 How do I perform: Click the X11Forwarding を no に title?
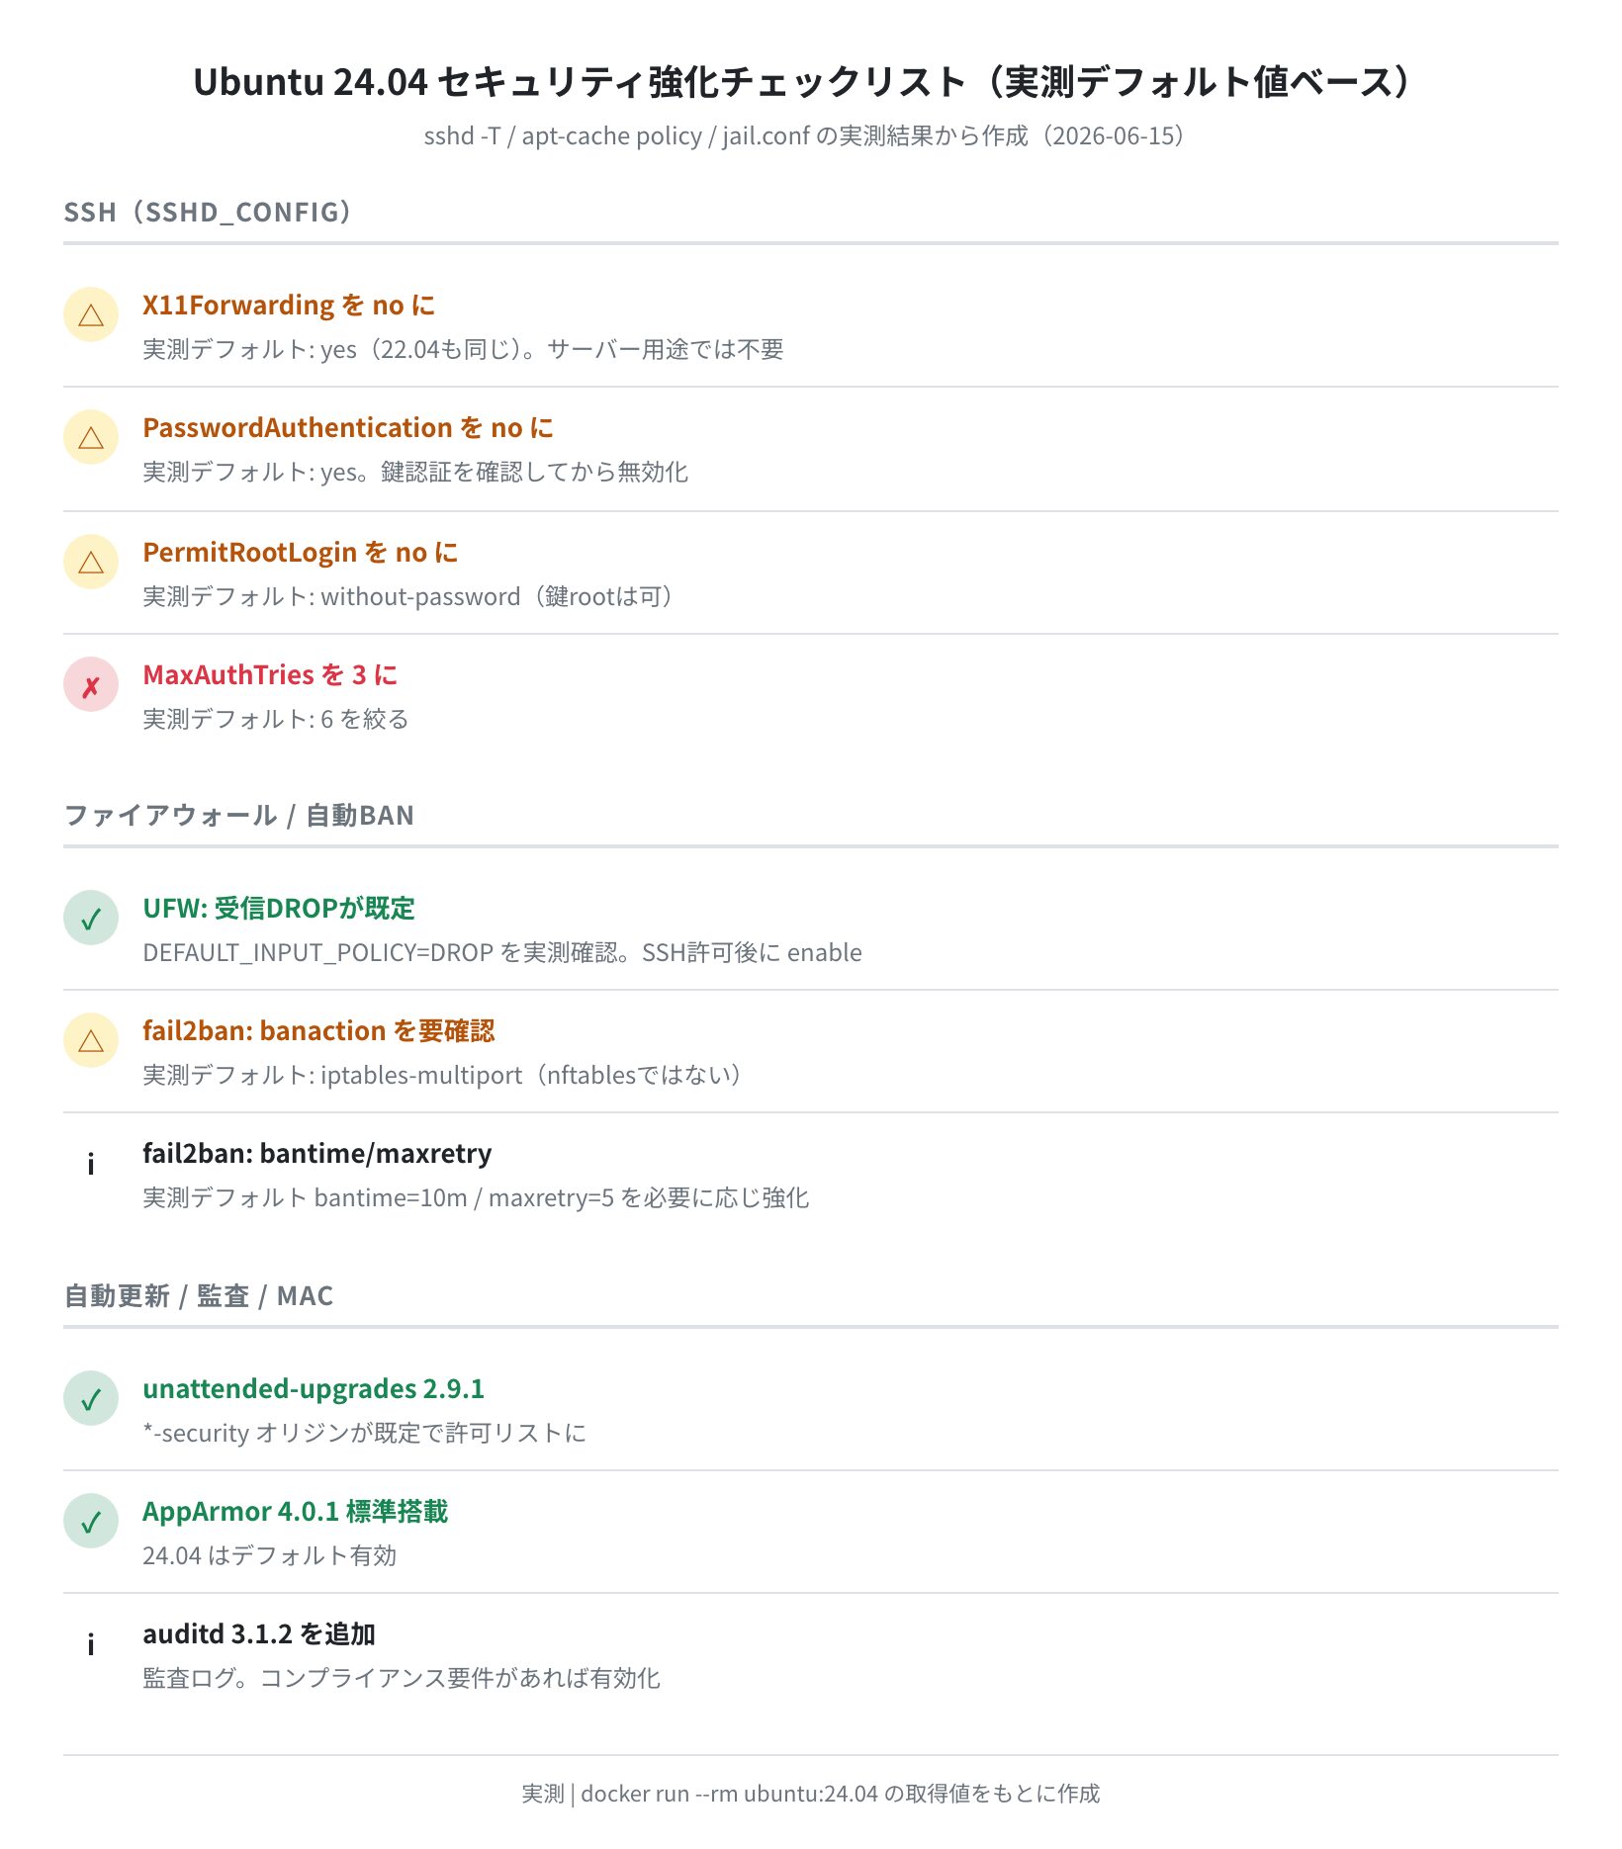289,305
